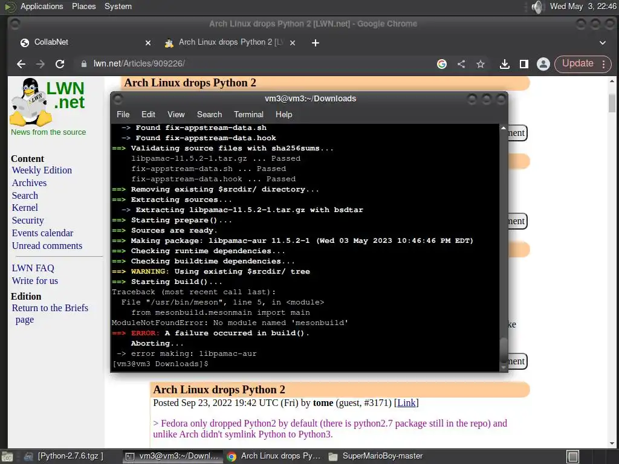Share this page via share icon
This screenshot has height=464, width=619.
[x=461, y=64]
